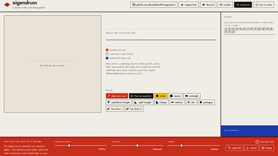278x156 pixels.
Task: Toggle the sound on button
Action: tap(243, 5)
